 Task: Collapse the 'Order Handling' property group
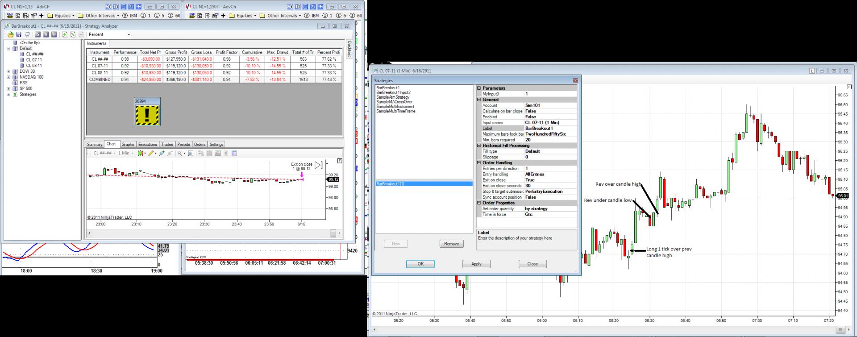click(479, 163)
